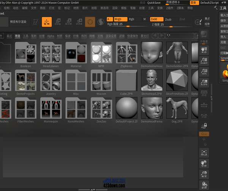Open the 灯光 menu in the menu bar
This screenshot has width=228, height=191.
click(41, 8)
